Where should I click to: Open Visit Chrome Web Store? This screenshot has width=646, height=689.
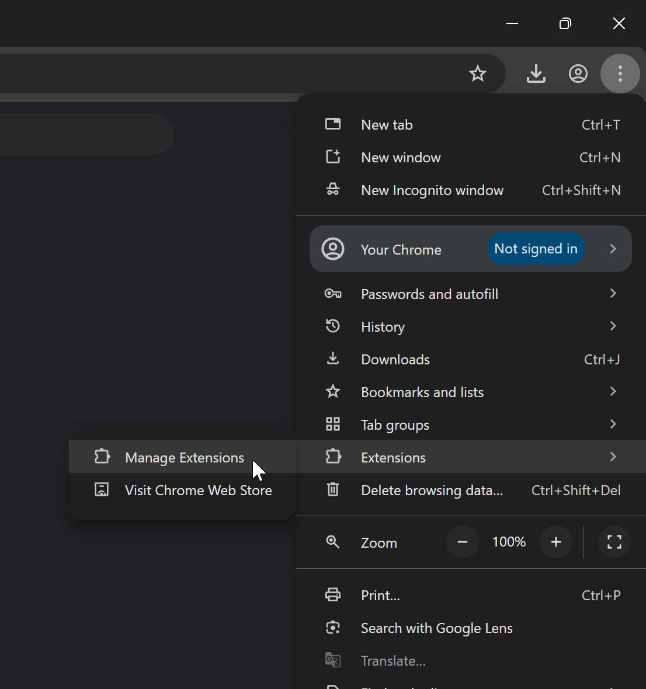coord(198,490)
